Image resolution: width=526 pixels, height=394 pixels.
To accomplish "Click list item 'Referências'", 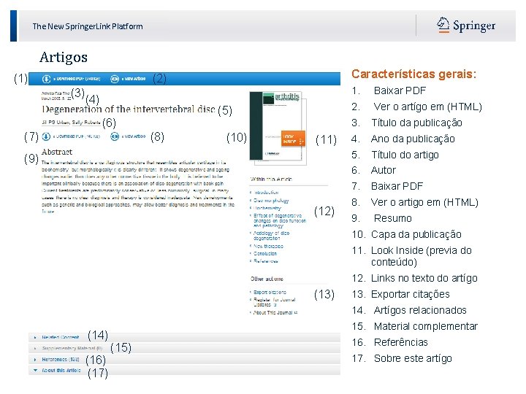I will [x=401, y=342].
